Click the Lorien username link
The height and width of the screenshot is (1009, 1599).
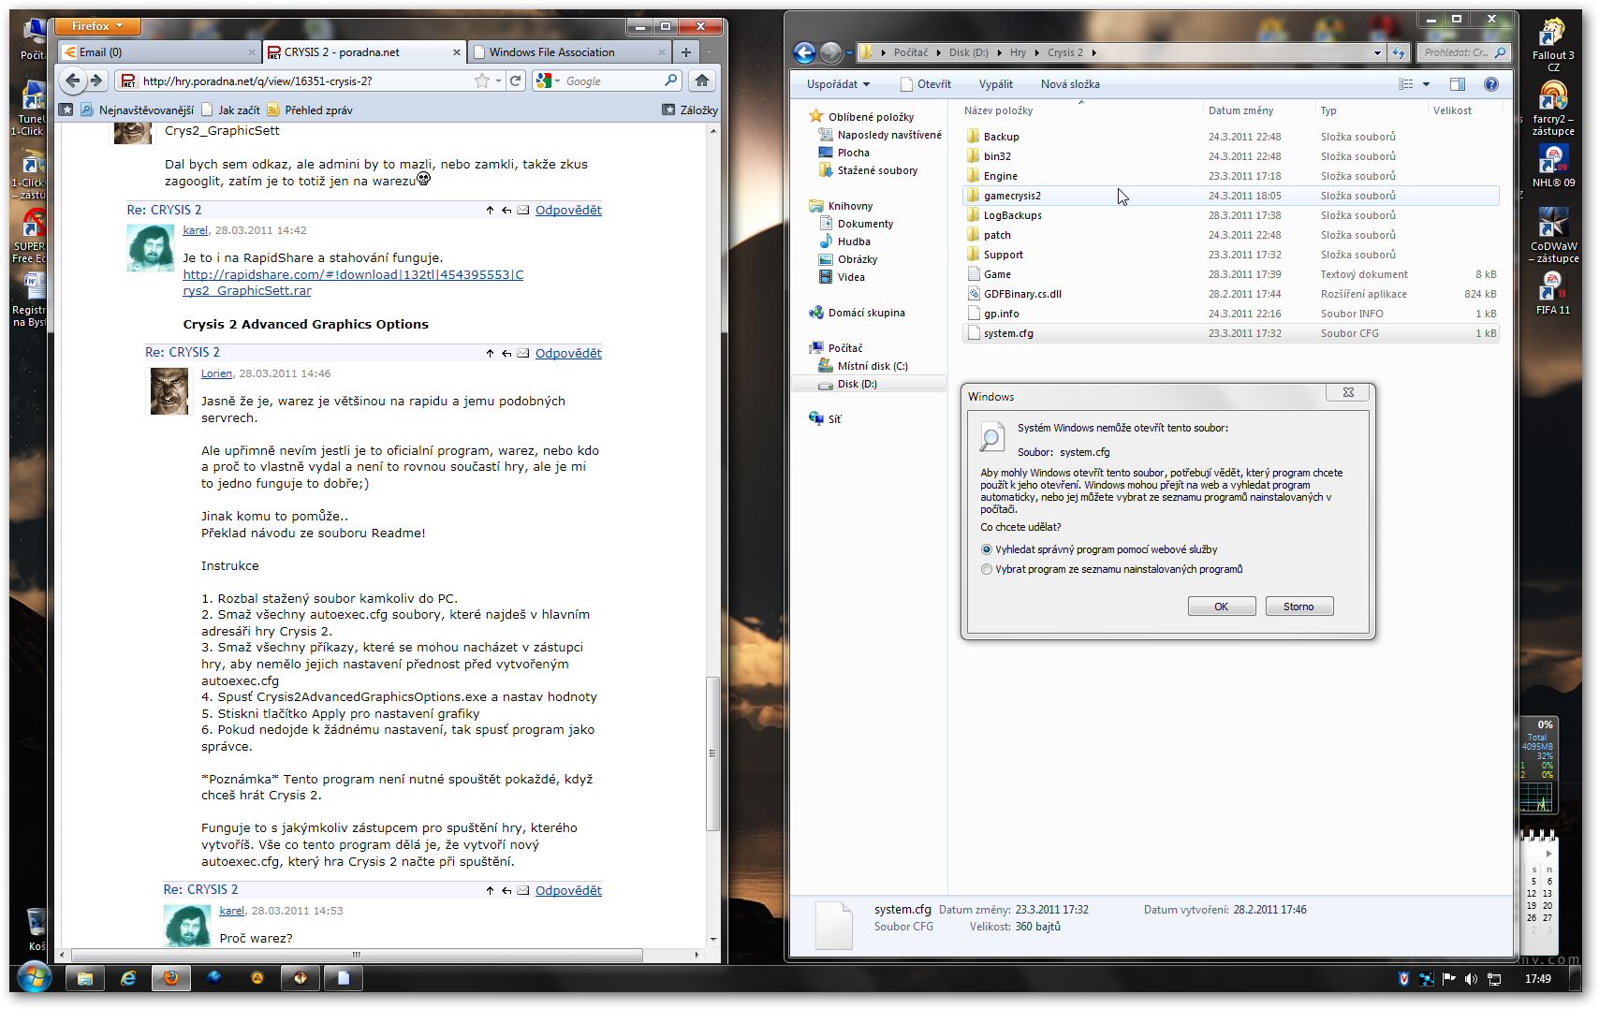pyautogui.click(x=216, y=373)
